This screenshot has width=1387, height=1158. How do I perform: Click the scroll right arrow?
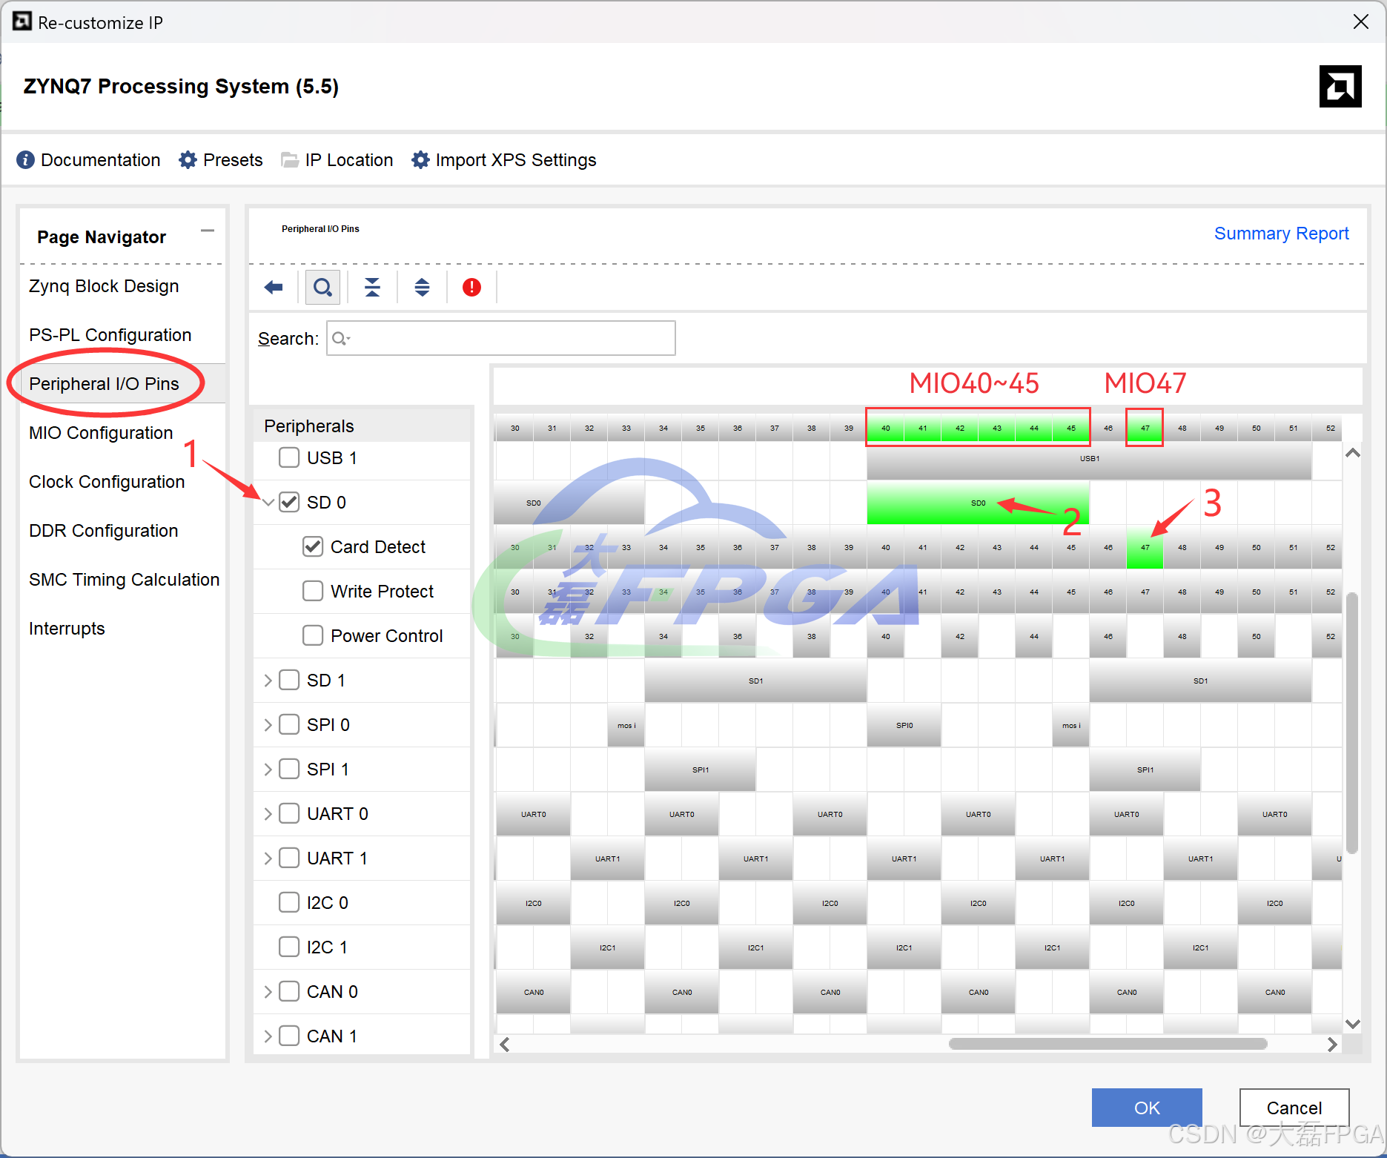point(1332,1044)
